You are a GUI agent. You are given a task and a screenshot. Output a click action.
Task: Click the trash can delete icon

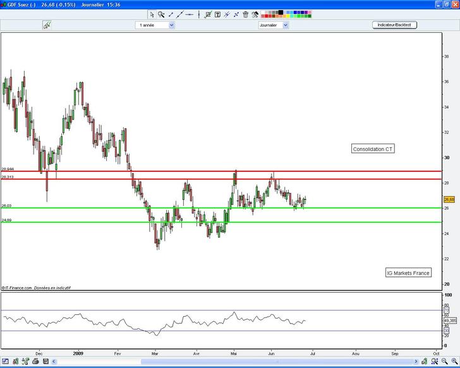(246, 14)
